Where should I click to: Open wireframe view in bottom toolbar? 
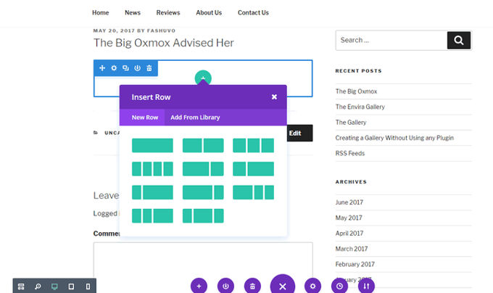pyautogui.click(x=21, y=286)
